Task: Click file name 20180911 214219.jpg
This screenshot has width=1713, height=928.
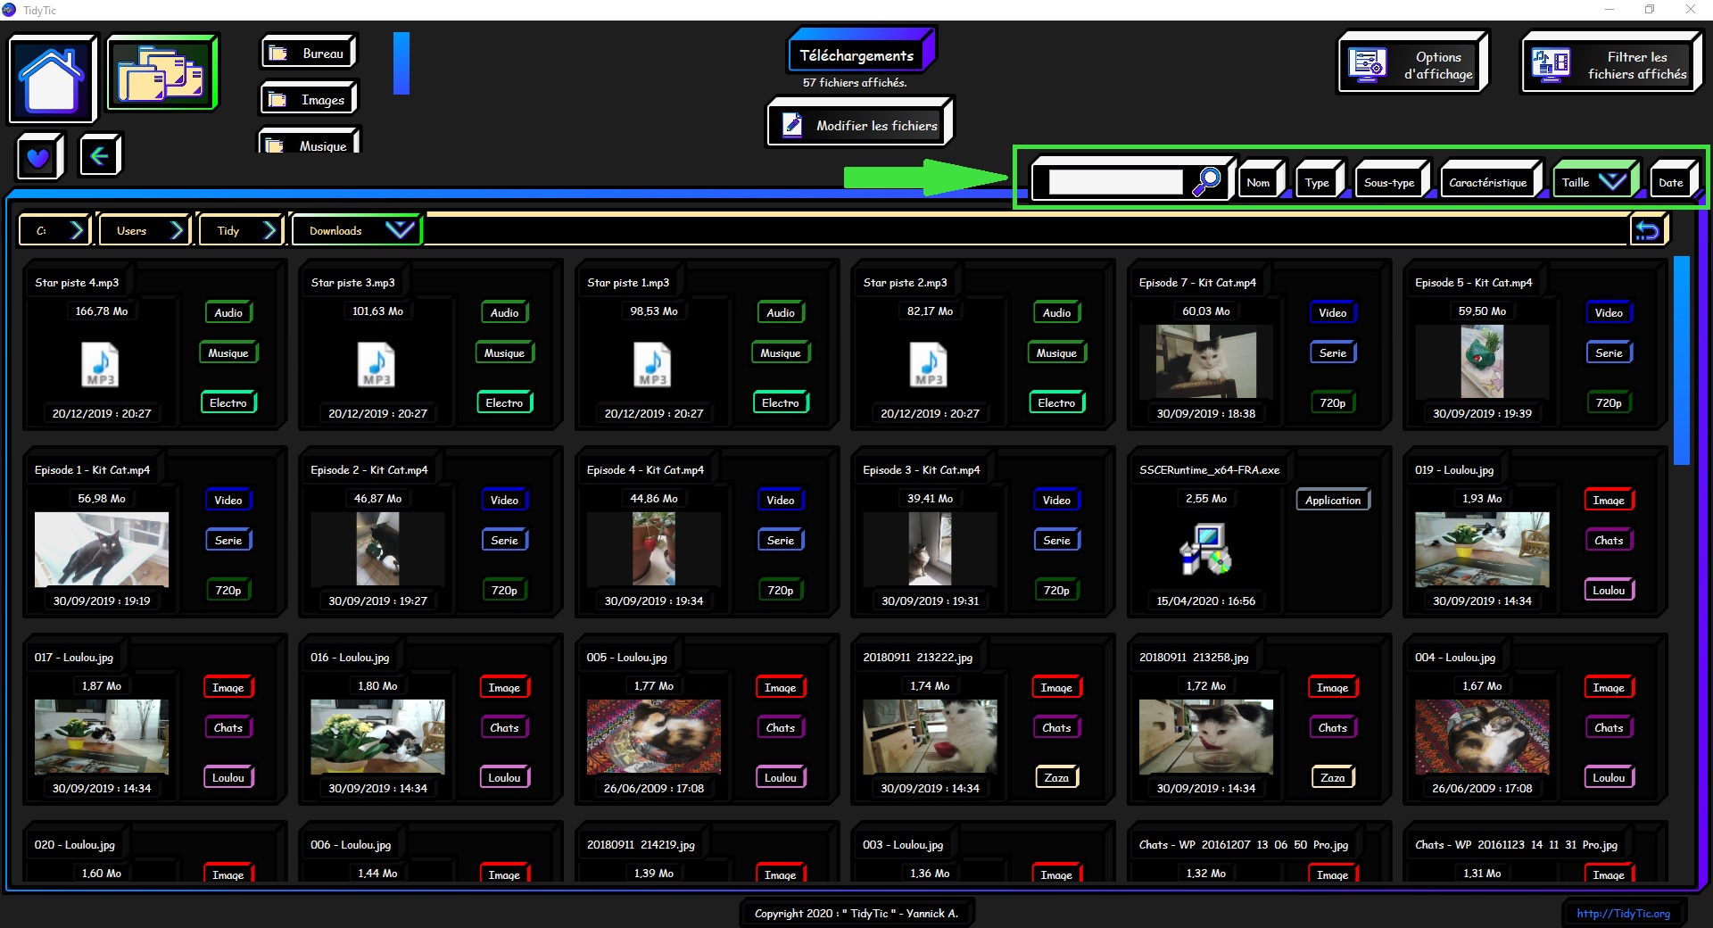Action: coord(641,844)
